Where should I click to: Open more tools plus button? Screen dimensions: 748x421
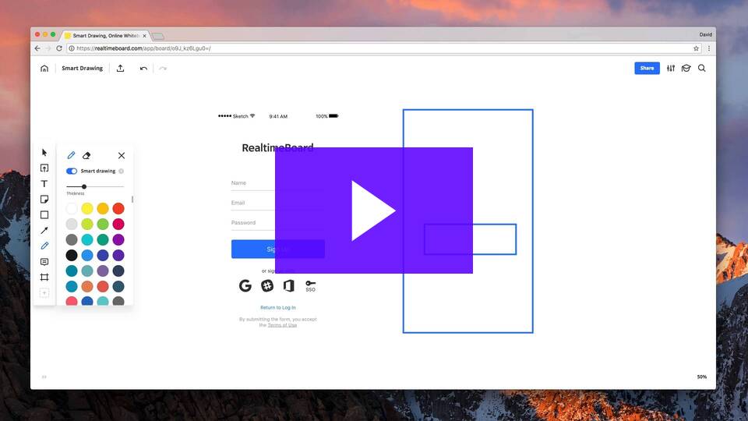click(44, 293)
